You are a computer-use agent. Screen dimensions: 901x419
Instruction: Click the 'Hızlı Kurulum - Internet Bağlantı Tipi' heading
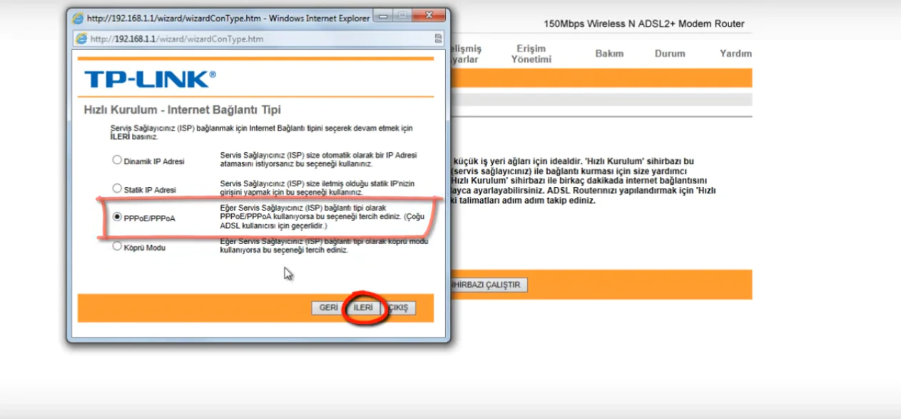pyautogui.click(x=183, y=110)
